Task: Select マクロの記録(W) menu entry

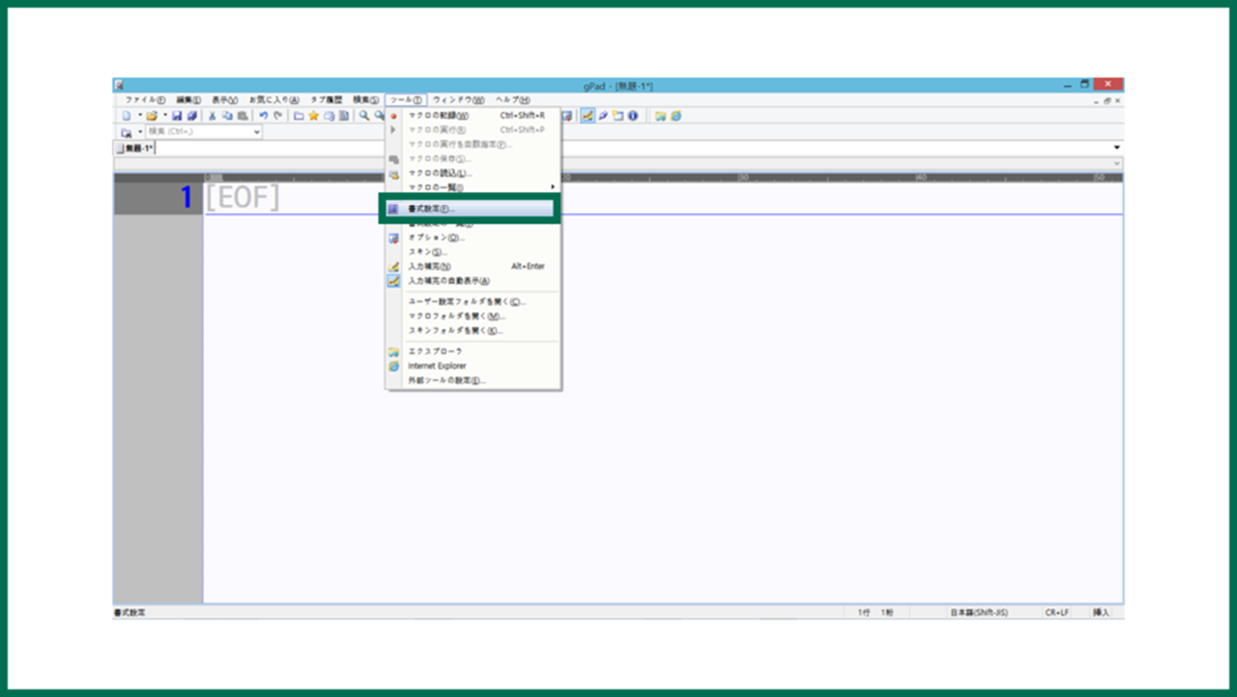Action: 474,115
